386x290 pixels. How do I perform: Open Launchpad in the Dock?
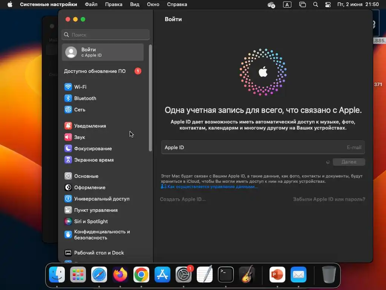click(78, 275)
